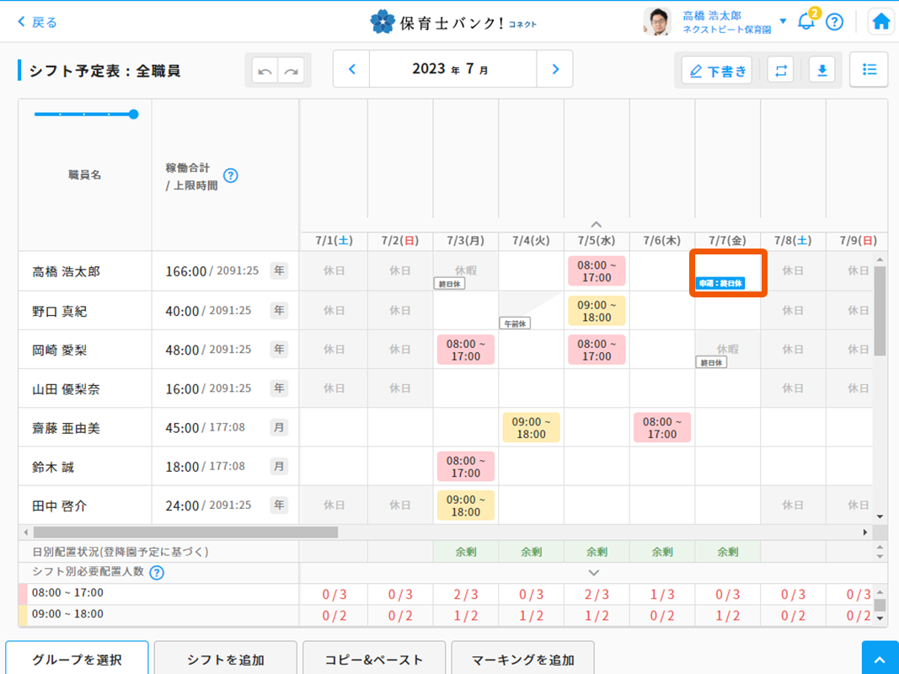
Task: Expand the シフト別必要配置人数 down chevron
Action: [x=593, y=571]
